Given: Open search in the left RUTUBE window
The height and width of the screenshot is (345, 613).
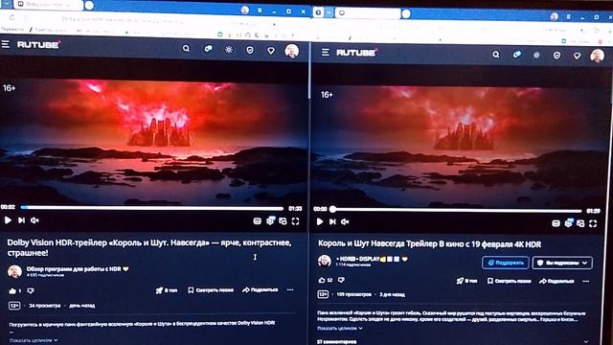Looking at the screenshot, I should click(x=186, y=49).
